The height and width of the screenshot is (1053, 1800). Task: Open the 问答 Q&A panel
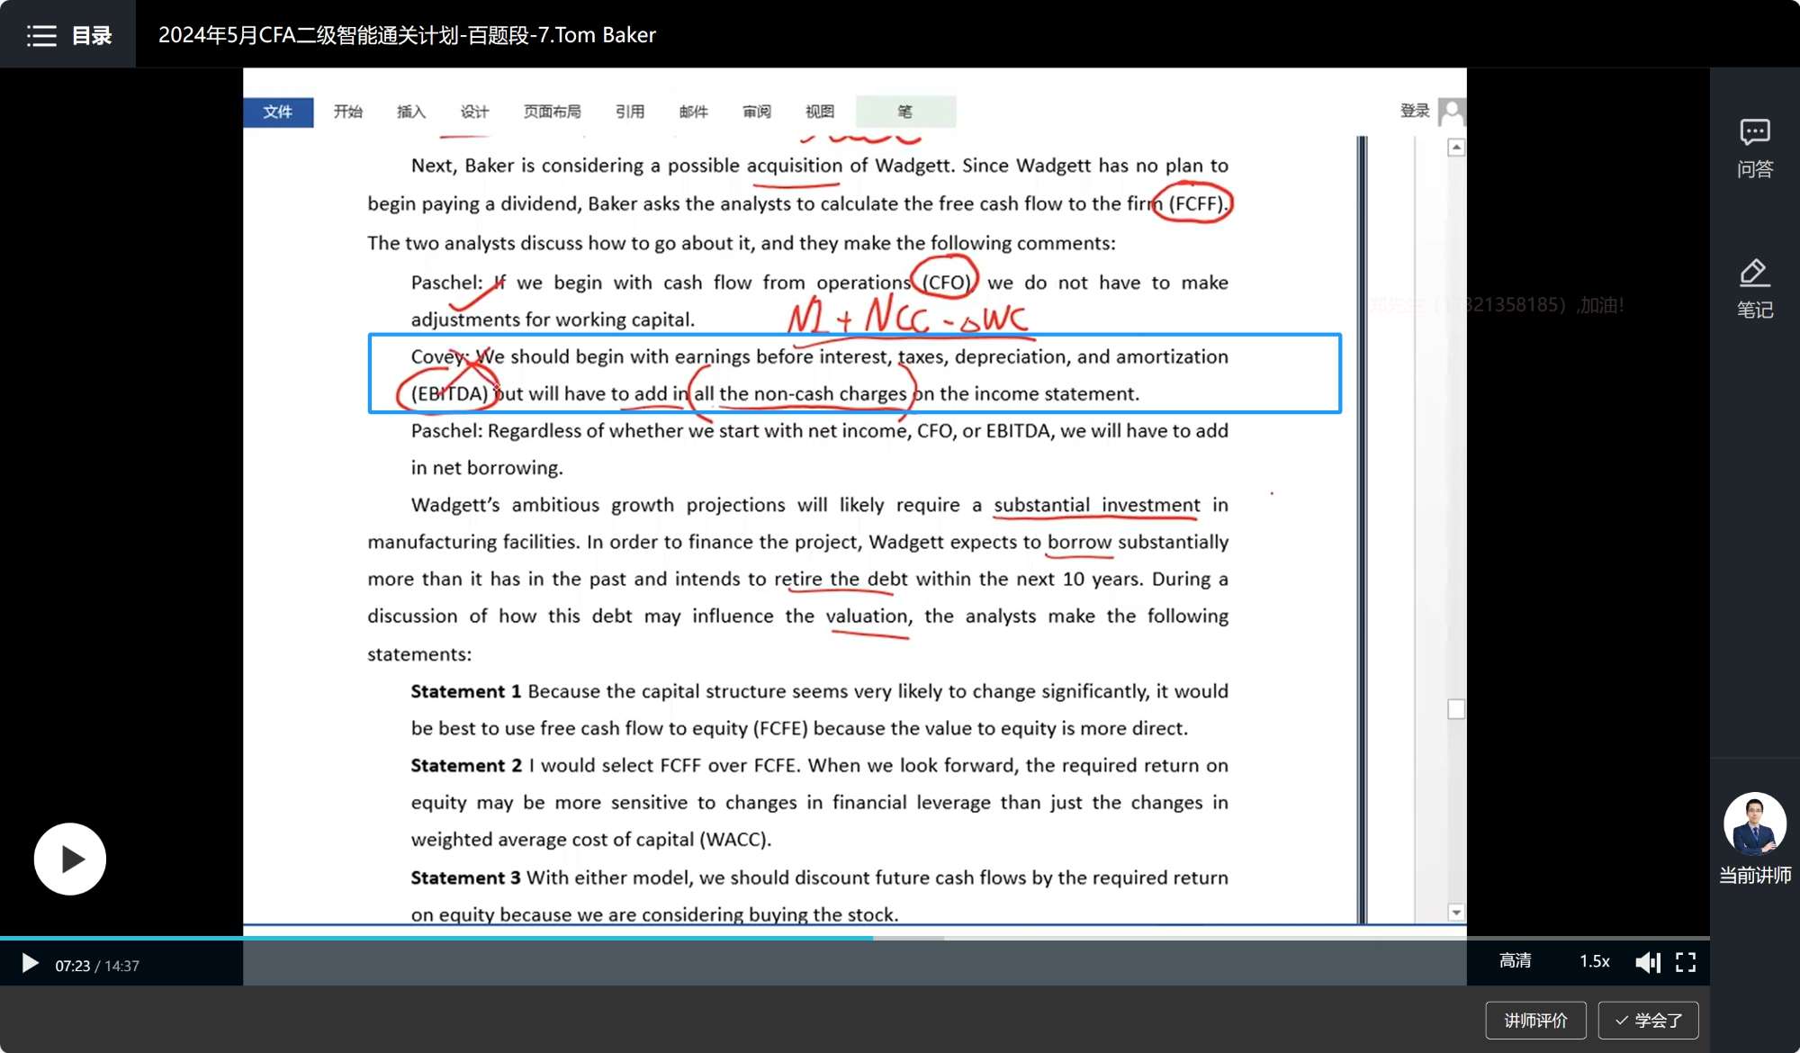(1754, 148)
